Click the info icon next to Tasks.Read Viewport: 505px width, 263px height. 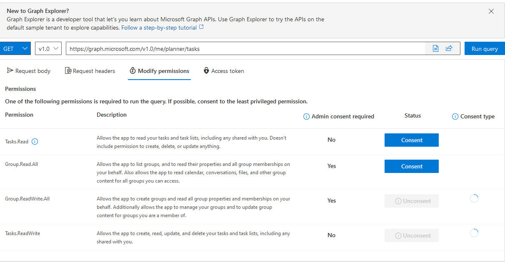click(35, 142)
